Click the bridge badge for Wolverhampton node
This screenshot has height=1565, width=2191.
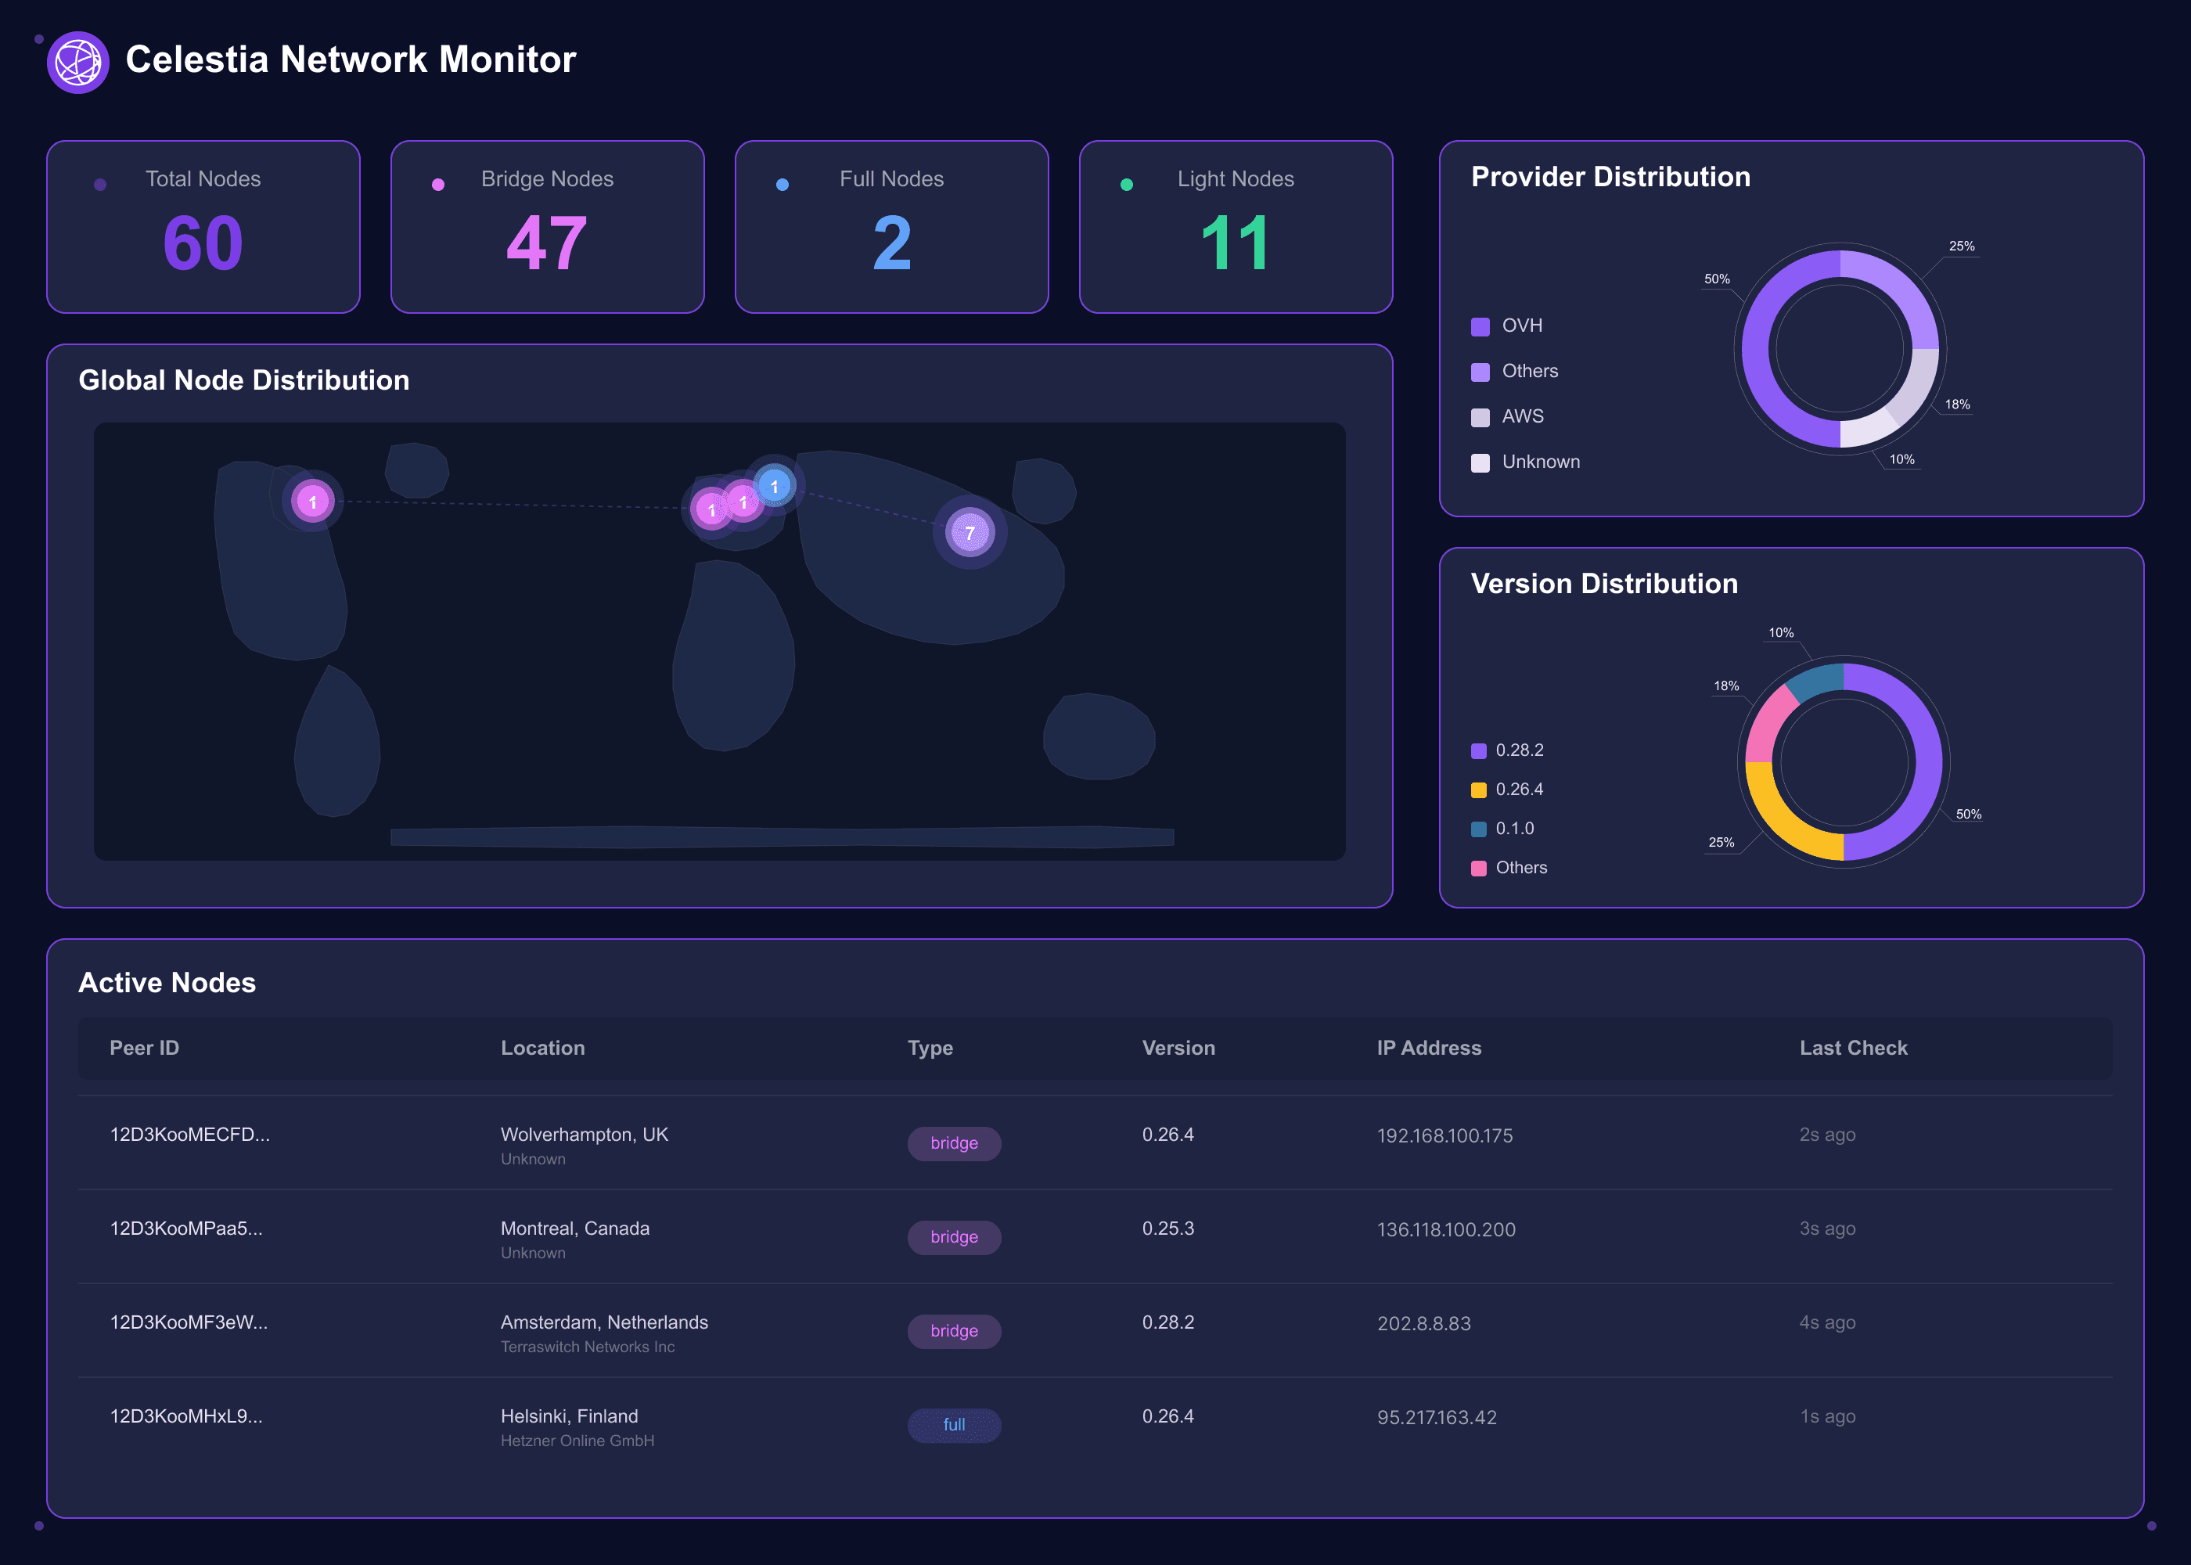[954, 1143]
